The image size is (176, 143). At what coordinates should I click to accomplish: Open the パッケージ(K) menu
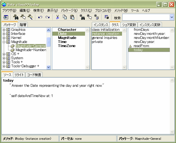(69, 11)
